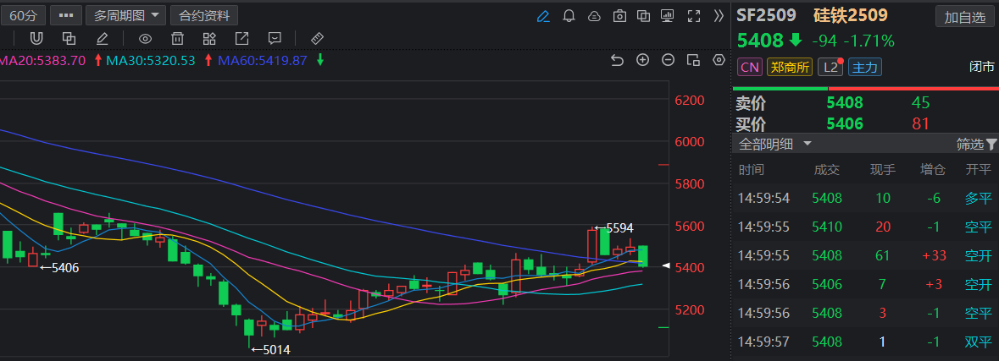Open the widgets grid icon
Image resolution: width=999 pixels, height=361 pixels.
[209, 39]
